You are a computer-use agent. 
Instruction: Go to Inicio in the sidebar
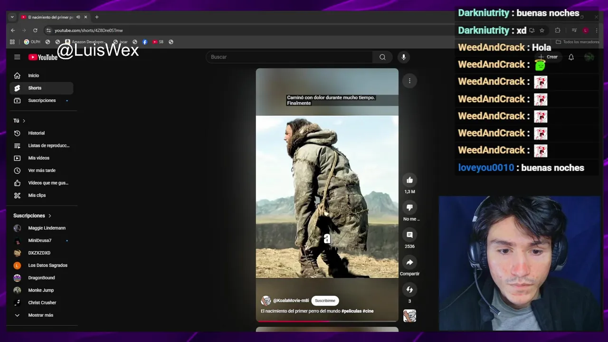click(41, 76)
